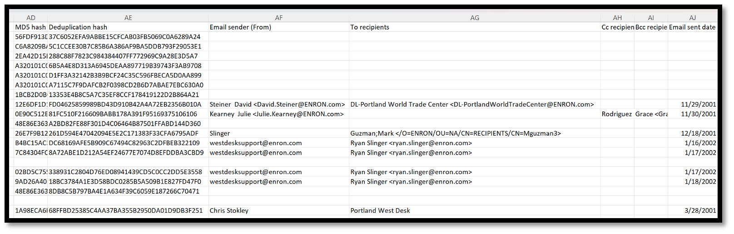
Task: Select column AJ header
Action: coord(693,18)
